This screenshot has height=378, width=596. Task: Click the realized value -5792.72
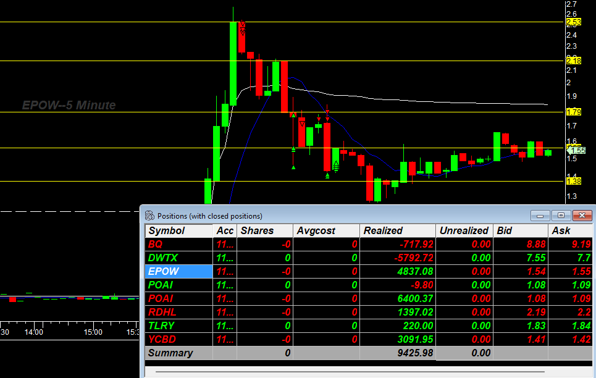[414, 258]
